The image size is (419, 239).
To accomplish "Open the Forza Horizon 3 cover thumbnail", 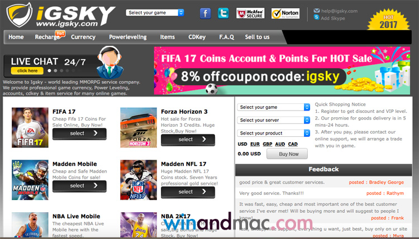I will coord(139,127).
